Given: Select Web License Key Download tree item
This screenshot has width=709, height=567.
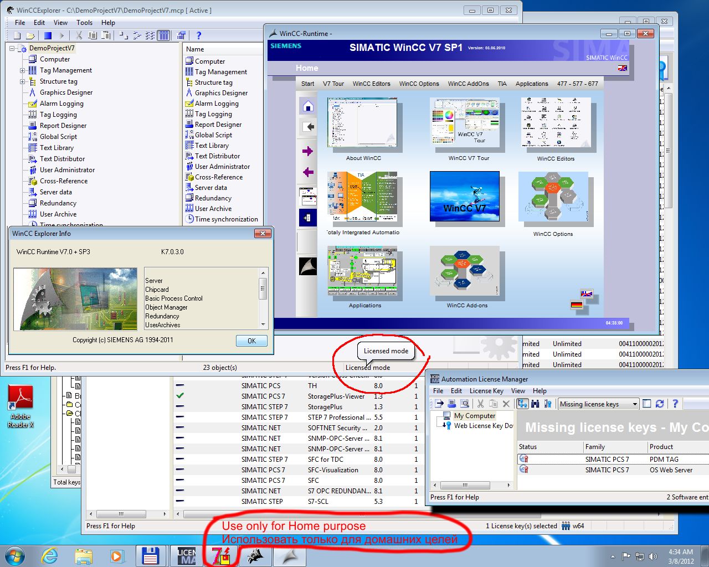Looking at the screenshot, I should (x=484, y=426).
